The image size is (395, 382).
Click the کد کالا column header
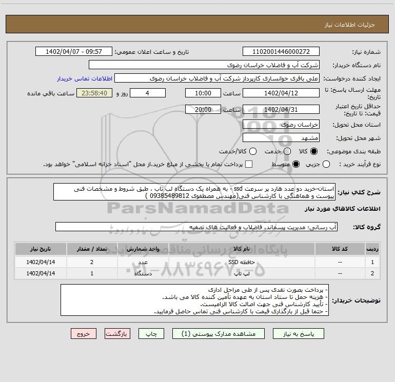pyautogui.click(x=340, y=249)
